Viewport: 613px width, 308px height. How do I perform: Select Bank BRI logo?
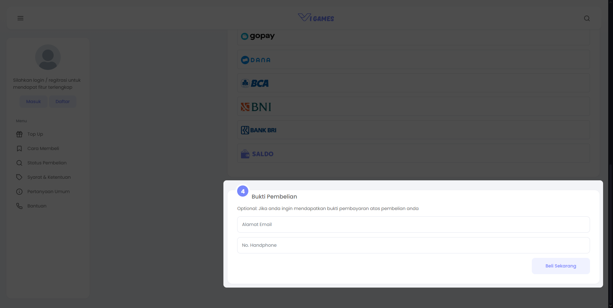(259, 130)
